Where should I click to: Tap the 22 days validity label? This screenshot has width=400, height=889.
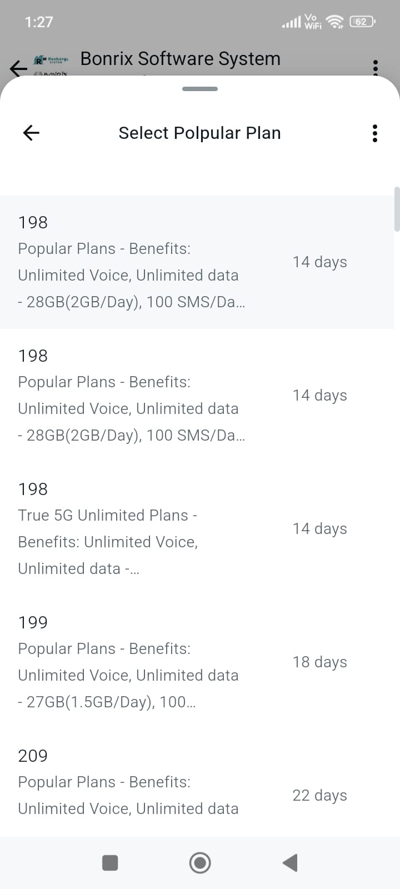(319, 795)
